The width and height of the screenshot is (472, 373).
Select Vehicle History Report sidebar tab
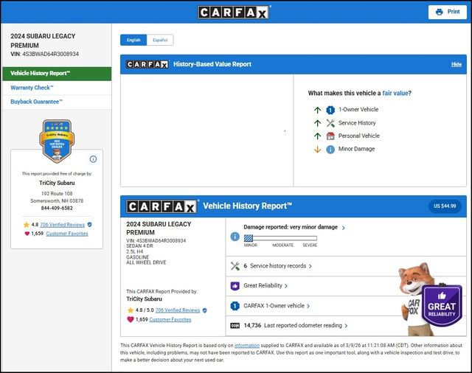pos(41,74)
